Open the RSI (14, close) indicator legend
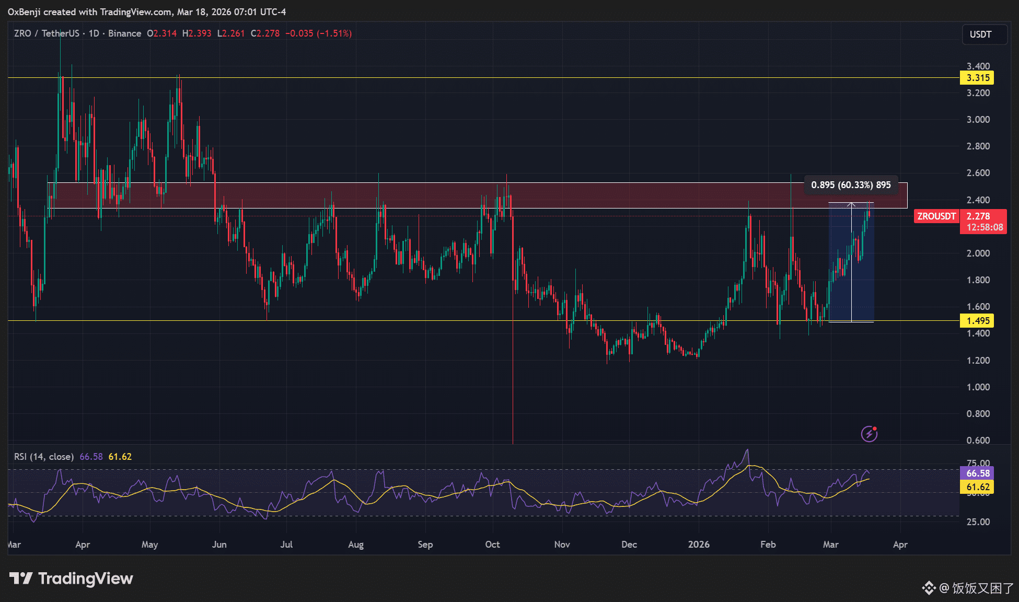 tap(44, 457)
